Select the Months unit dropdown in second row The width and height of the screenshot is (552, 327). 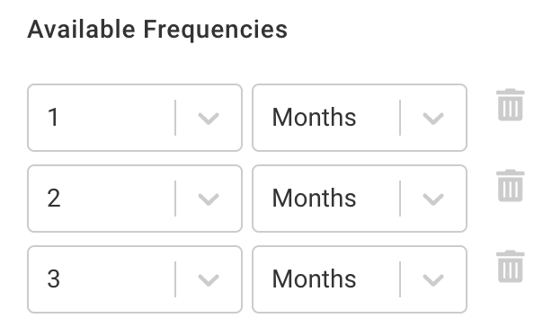[360, 199]
